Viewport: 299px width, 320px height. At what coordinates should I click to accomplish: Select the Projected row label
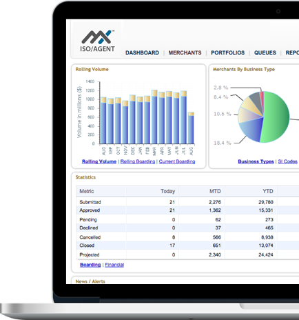tap(90, 254)
